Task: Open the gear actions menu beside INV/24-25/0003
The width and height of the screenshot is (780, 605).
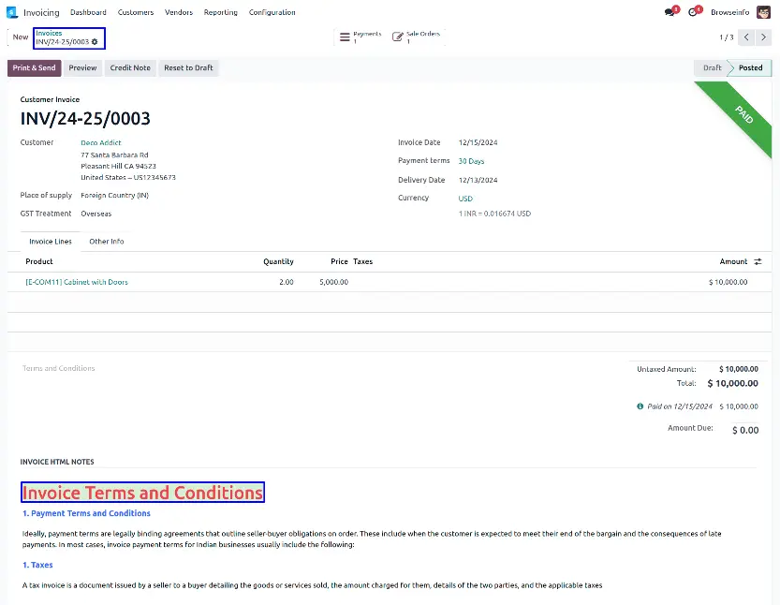Action: click(x=95, y=42)
